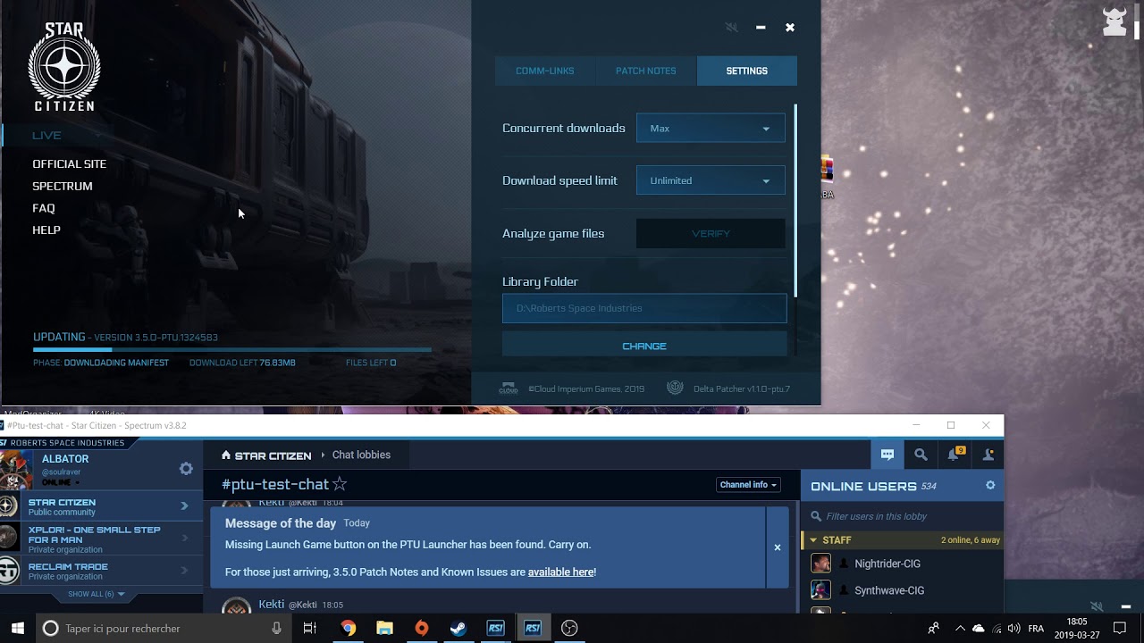The height and width of the screenshot is (643, 1144).
Task: Open Spectrum search magnifier icon
Action: click(x=921, y=455)
